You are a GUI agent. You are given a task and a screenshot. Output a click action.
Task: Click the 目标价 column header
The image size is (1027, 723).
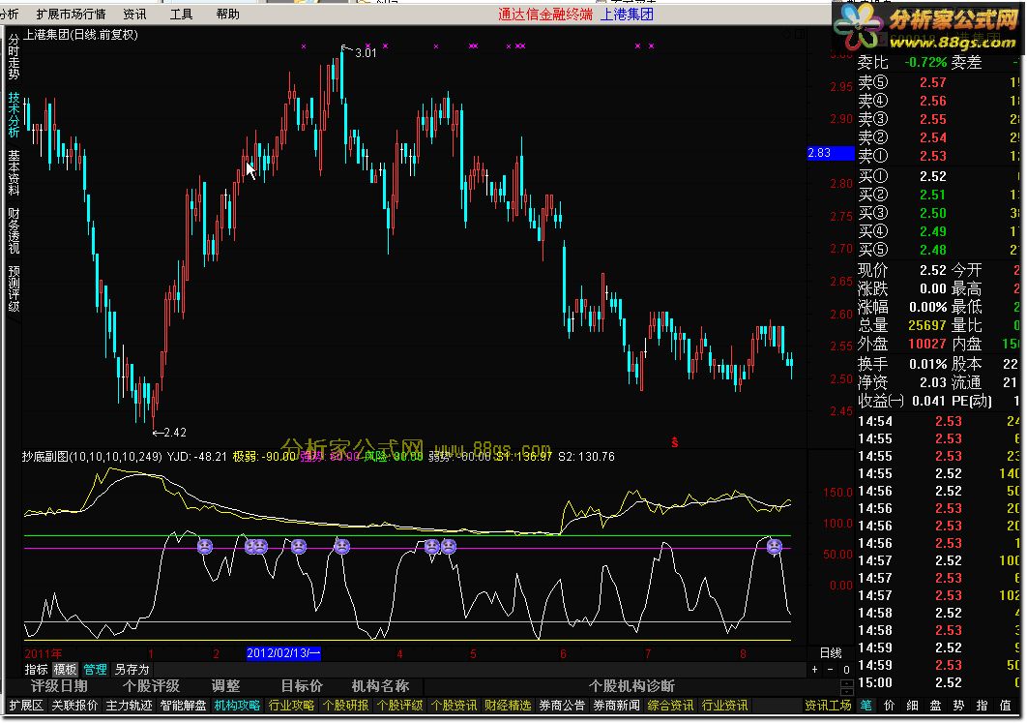pyautogui.click(x=302, y=686)
